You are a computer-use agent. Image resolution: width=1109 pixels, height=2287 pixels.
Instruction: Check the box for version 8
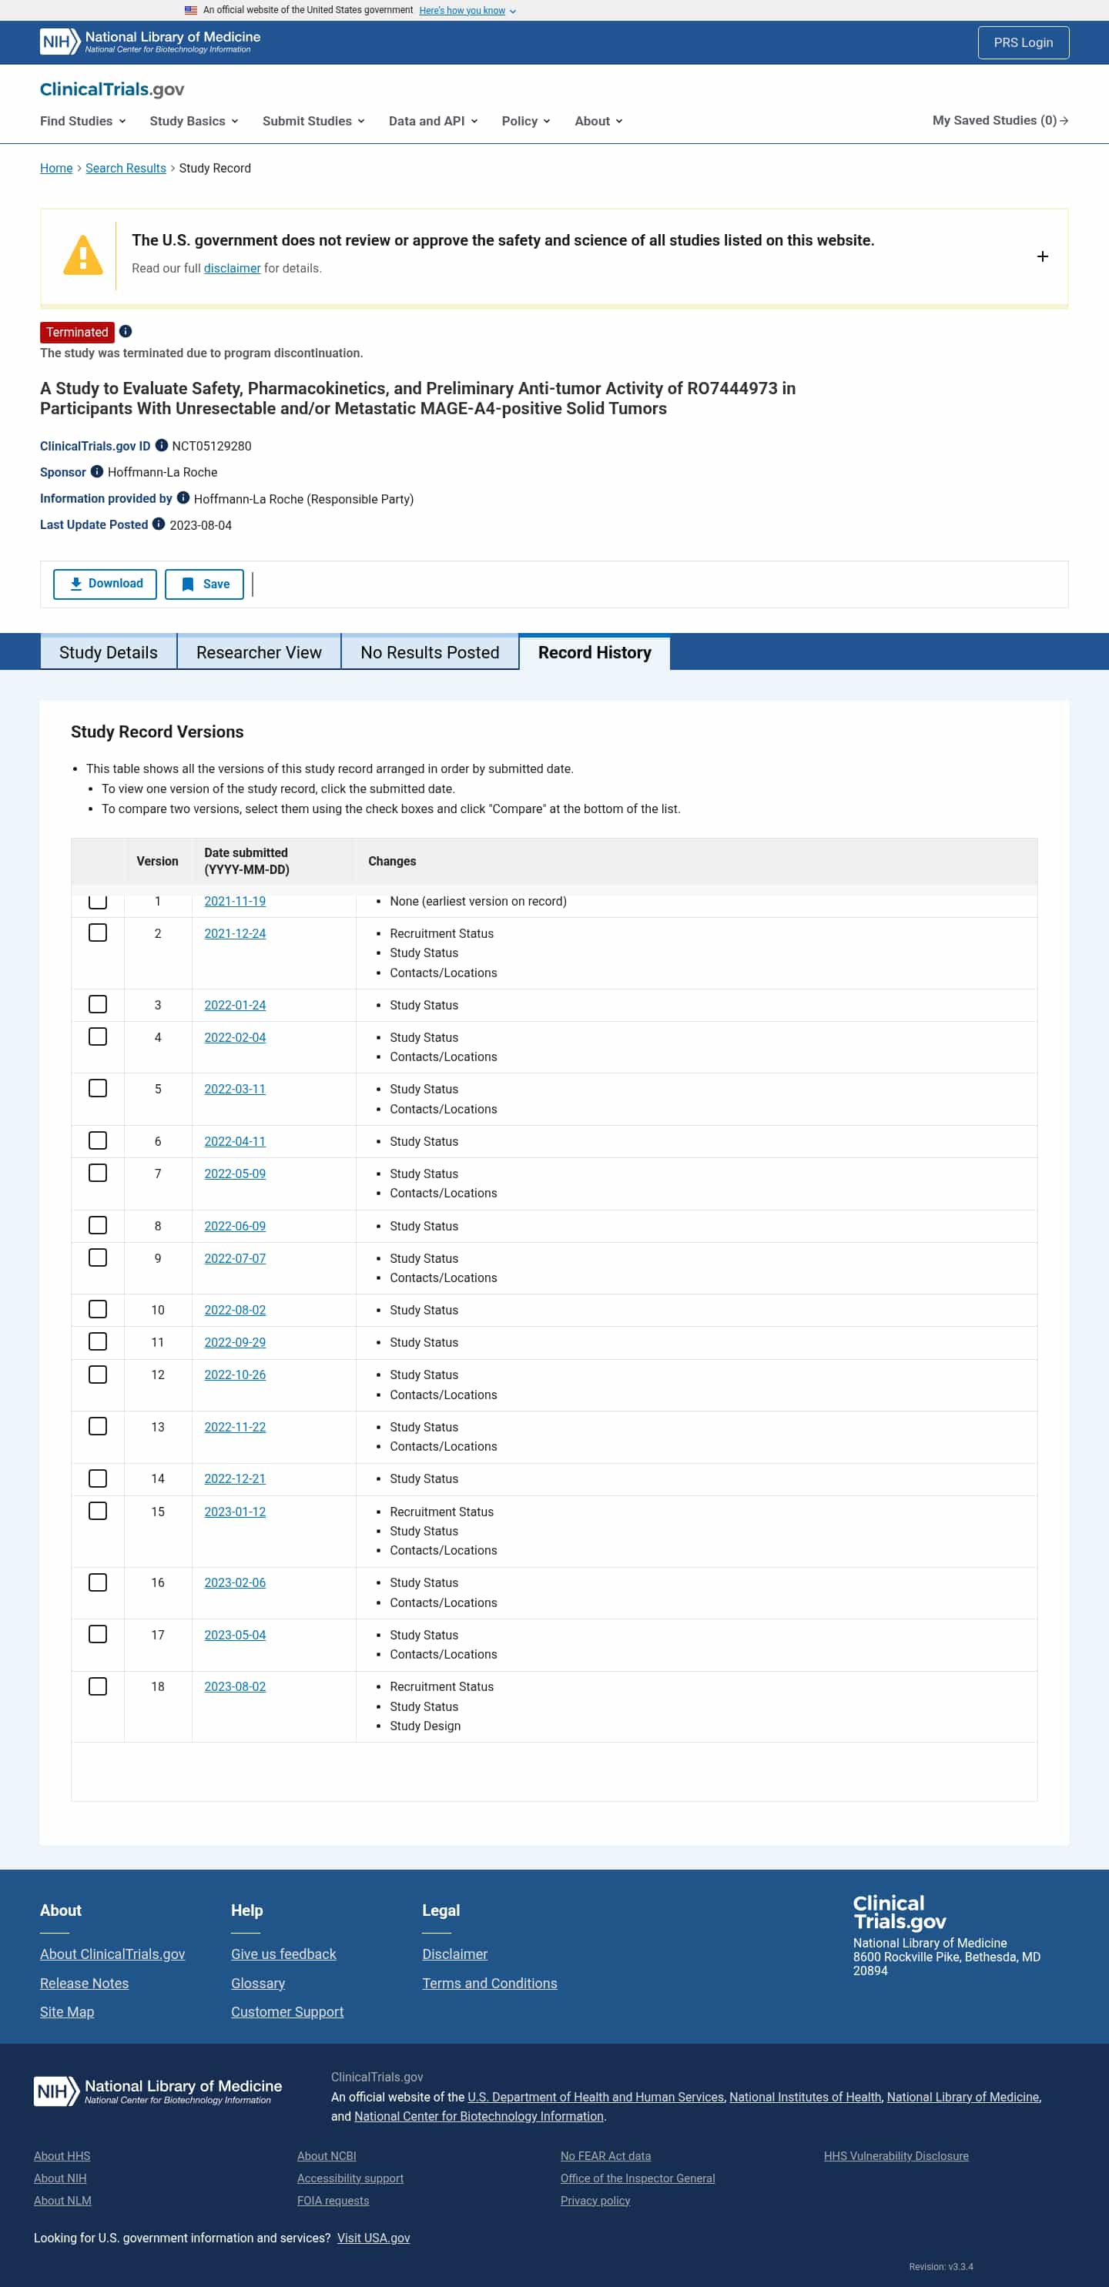point(98,1225)
